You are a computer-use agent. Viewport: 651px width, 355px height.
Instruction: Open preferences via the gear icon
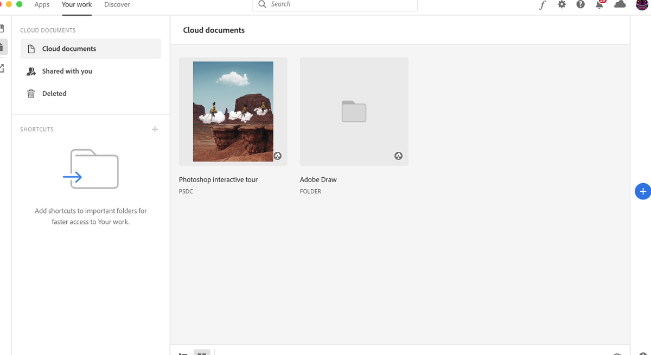click(x=561, y=4)
